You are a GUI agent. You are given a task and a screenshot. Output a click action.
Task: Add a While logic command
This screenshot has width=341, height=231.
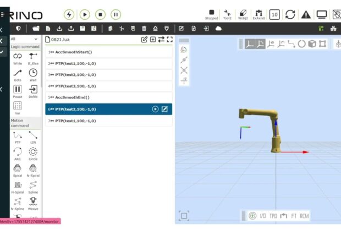click(x=18, y=57)
